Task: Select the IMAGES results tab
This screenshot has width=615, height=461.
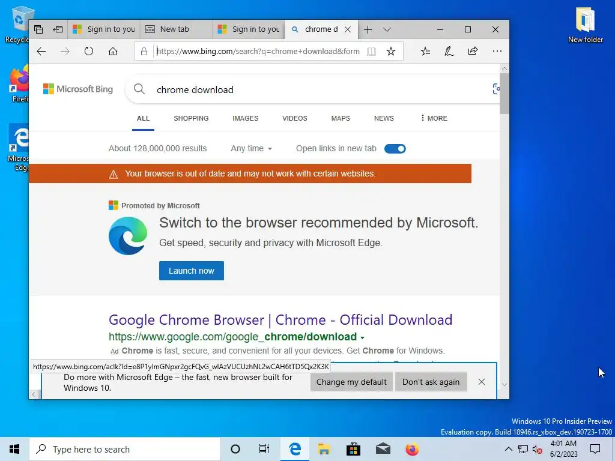Action: click(246, 118)
